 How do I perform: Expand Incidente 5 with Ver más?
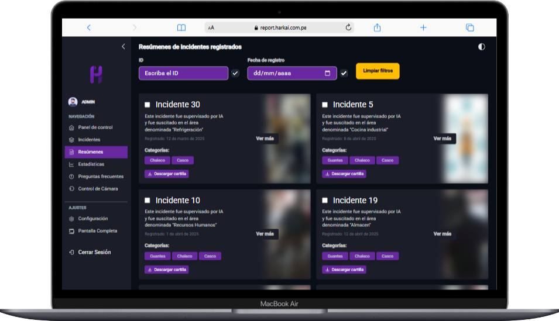pos(442,139)
